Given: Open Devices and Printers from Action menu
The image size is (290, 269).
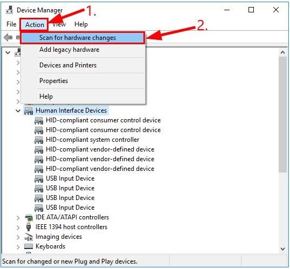Looking at the screenshot, I should [x=68, y=65].
